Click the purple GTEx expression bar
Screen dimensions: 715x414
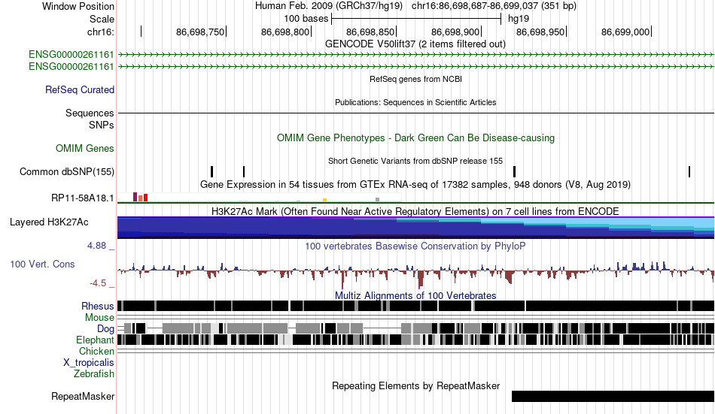point(135,197)
